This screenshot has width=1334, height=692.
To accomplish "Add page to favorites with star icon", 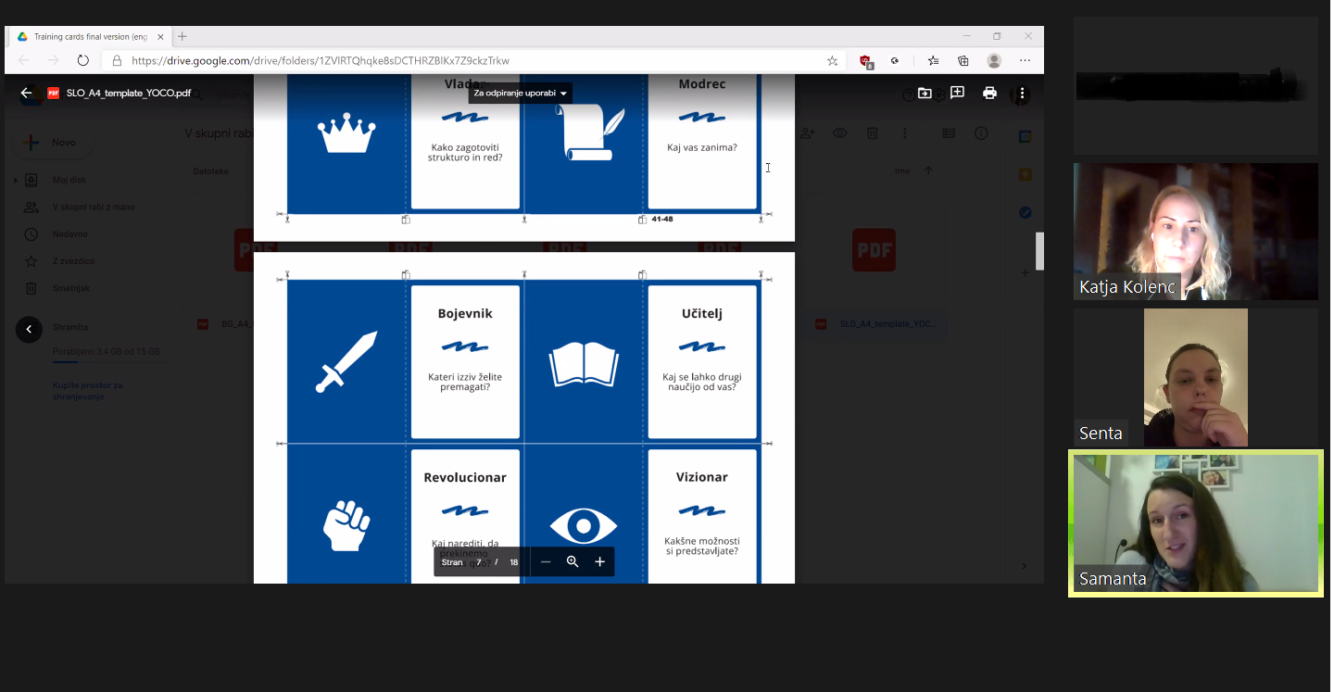I will pos(832,60).
